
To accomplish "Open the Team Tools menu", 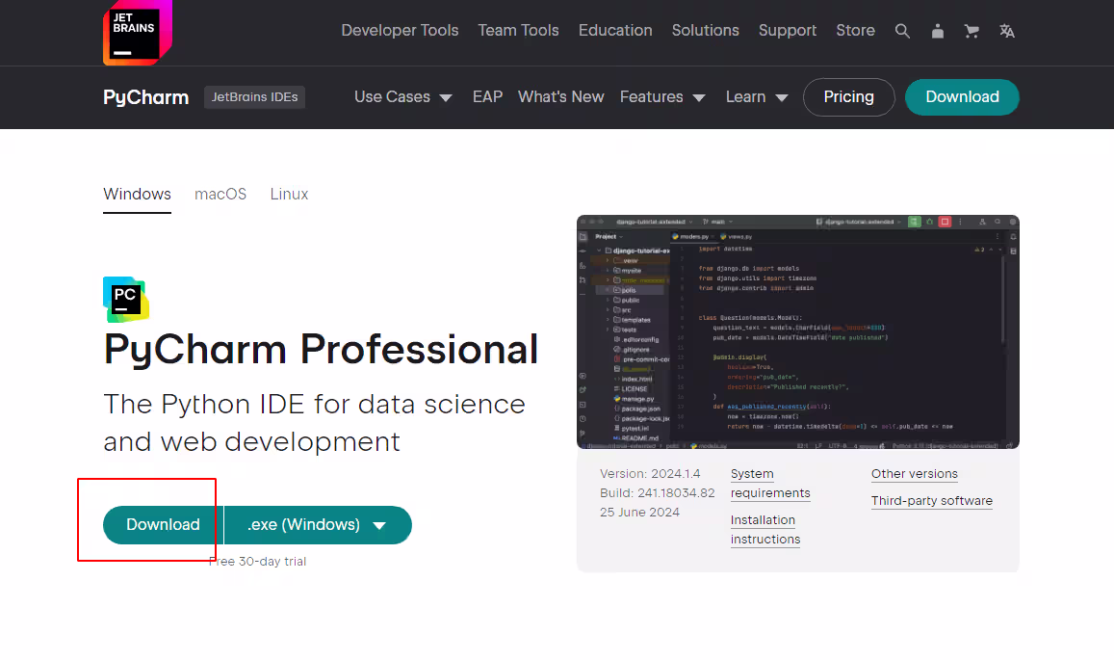I will pos(518,31).
